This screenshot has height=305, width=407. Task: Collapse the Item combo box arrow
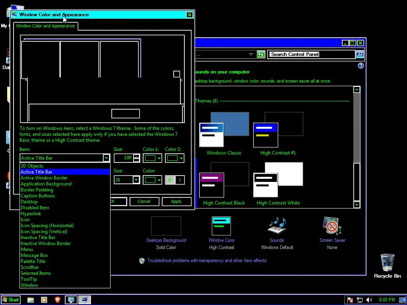[x=106, y=158]
